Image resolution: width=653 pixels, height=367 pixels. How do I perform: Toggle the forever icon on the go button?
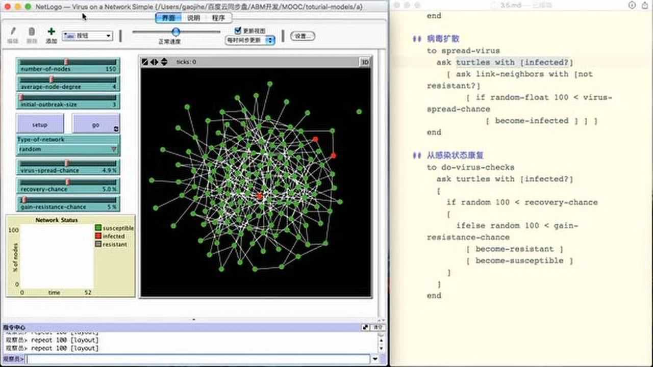click(x=116, y=129)
